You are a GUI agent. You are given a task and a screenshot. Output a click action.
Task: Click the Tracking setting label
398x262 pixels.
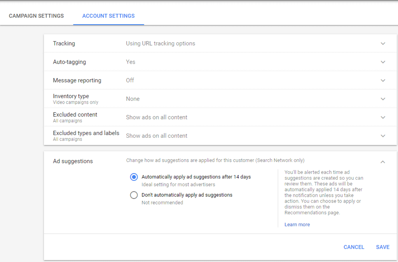click(x=64, y=43)
